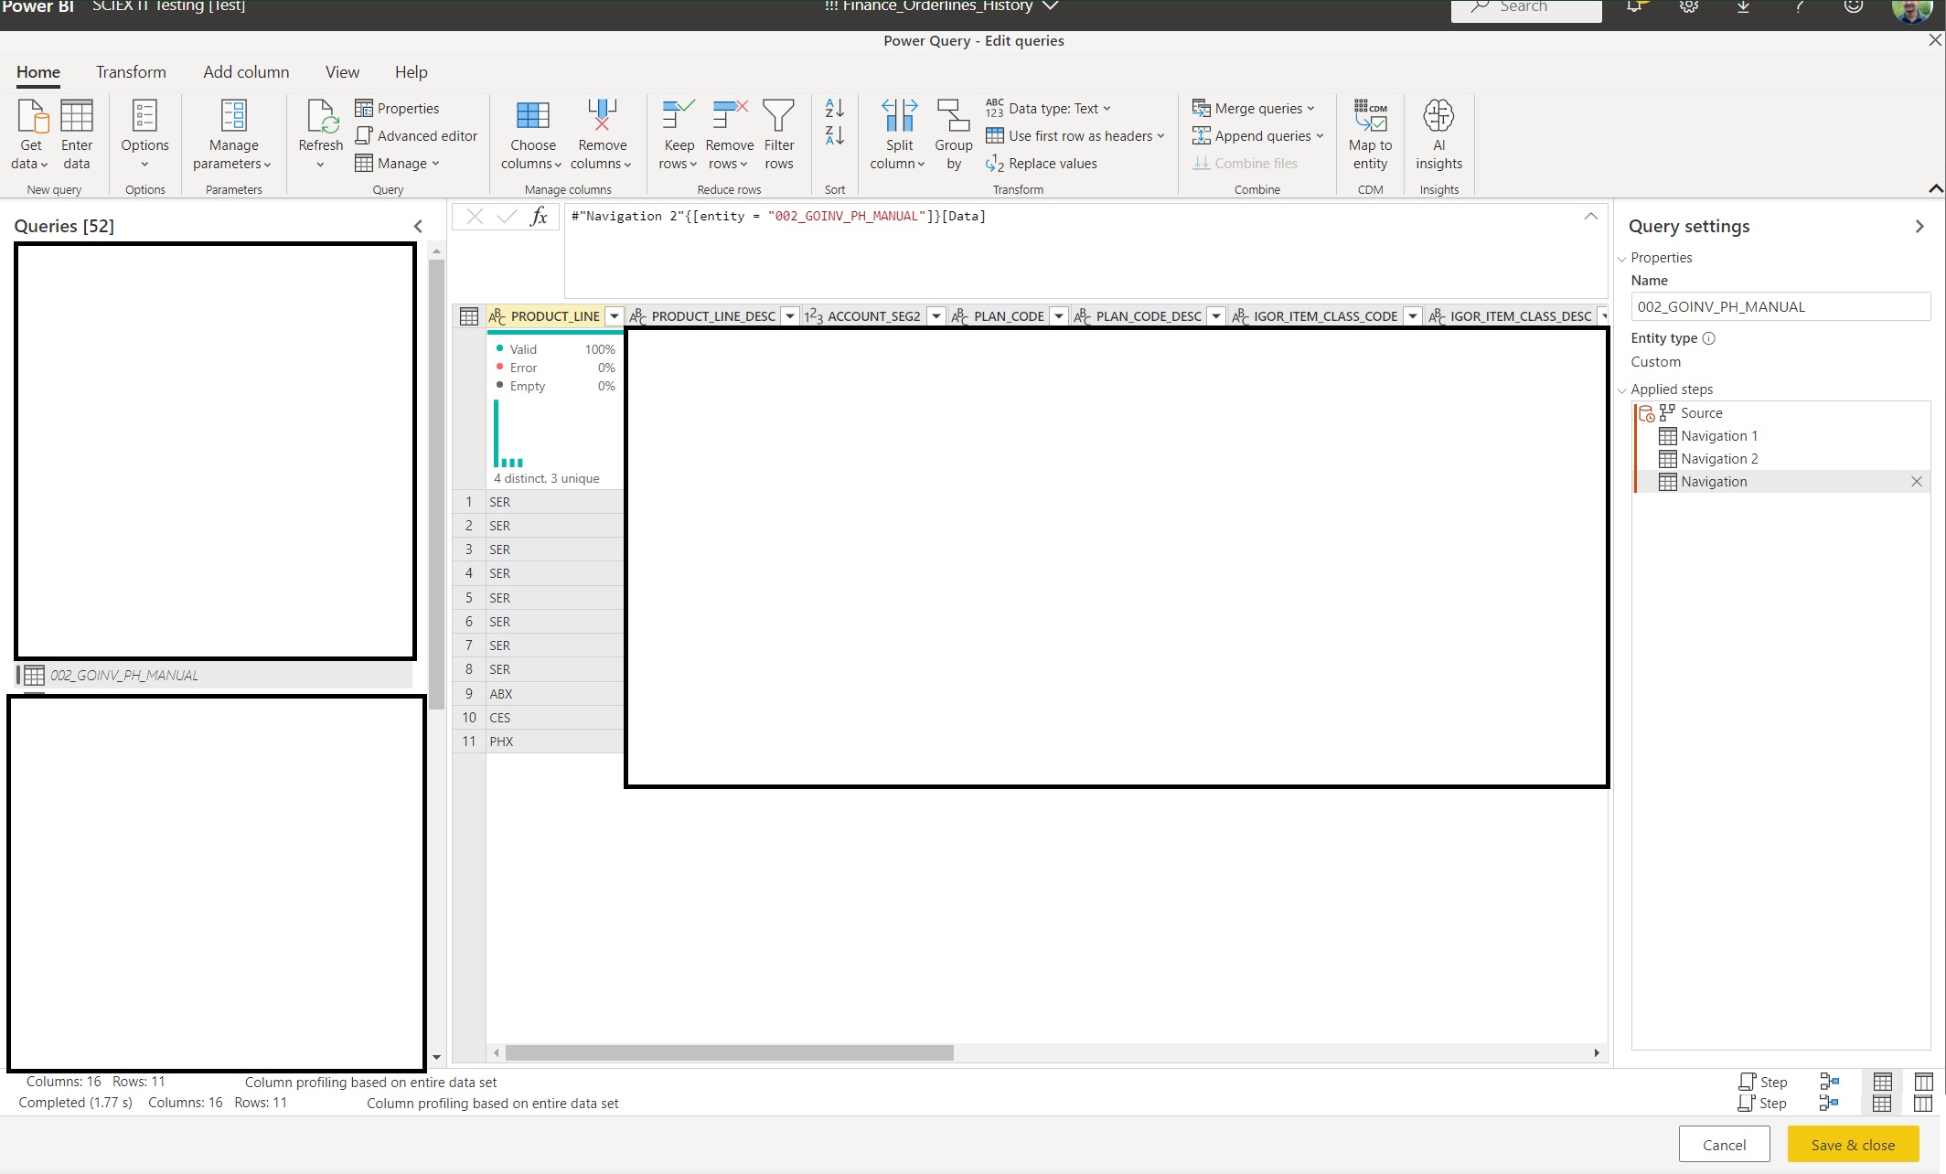Edit the query Name field
Viewport: 1946px width, 1174px height.
1780,307
